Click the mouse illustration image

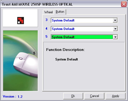[x=20, y=61]
